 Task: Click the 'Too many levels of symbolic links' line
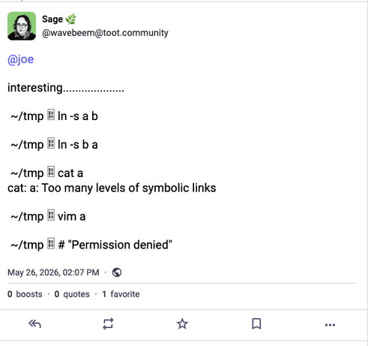[112, 188]
